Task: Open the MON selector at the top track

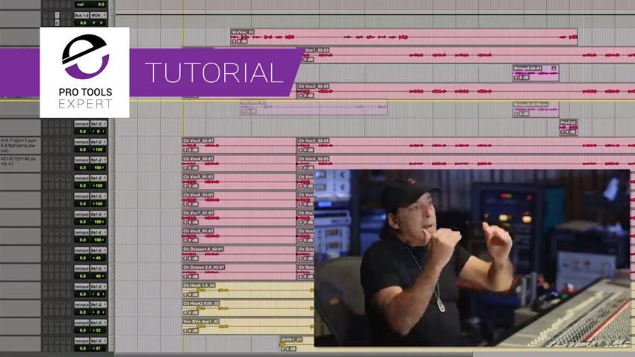Action: pyautogui.click(x=98, y=16)
